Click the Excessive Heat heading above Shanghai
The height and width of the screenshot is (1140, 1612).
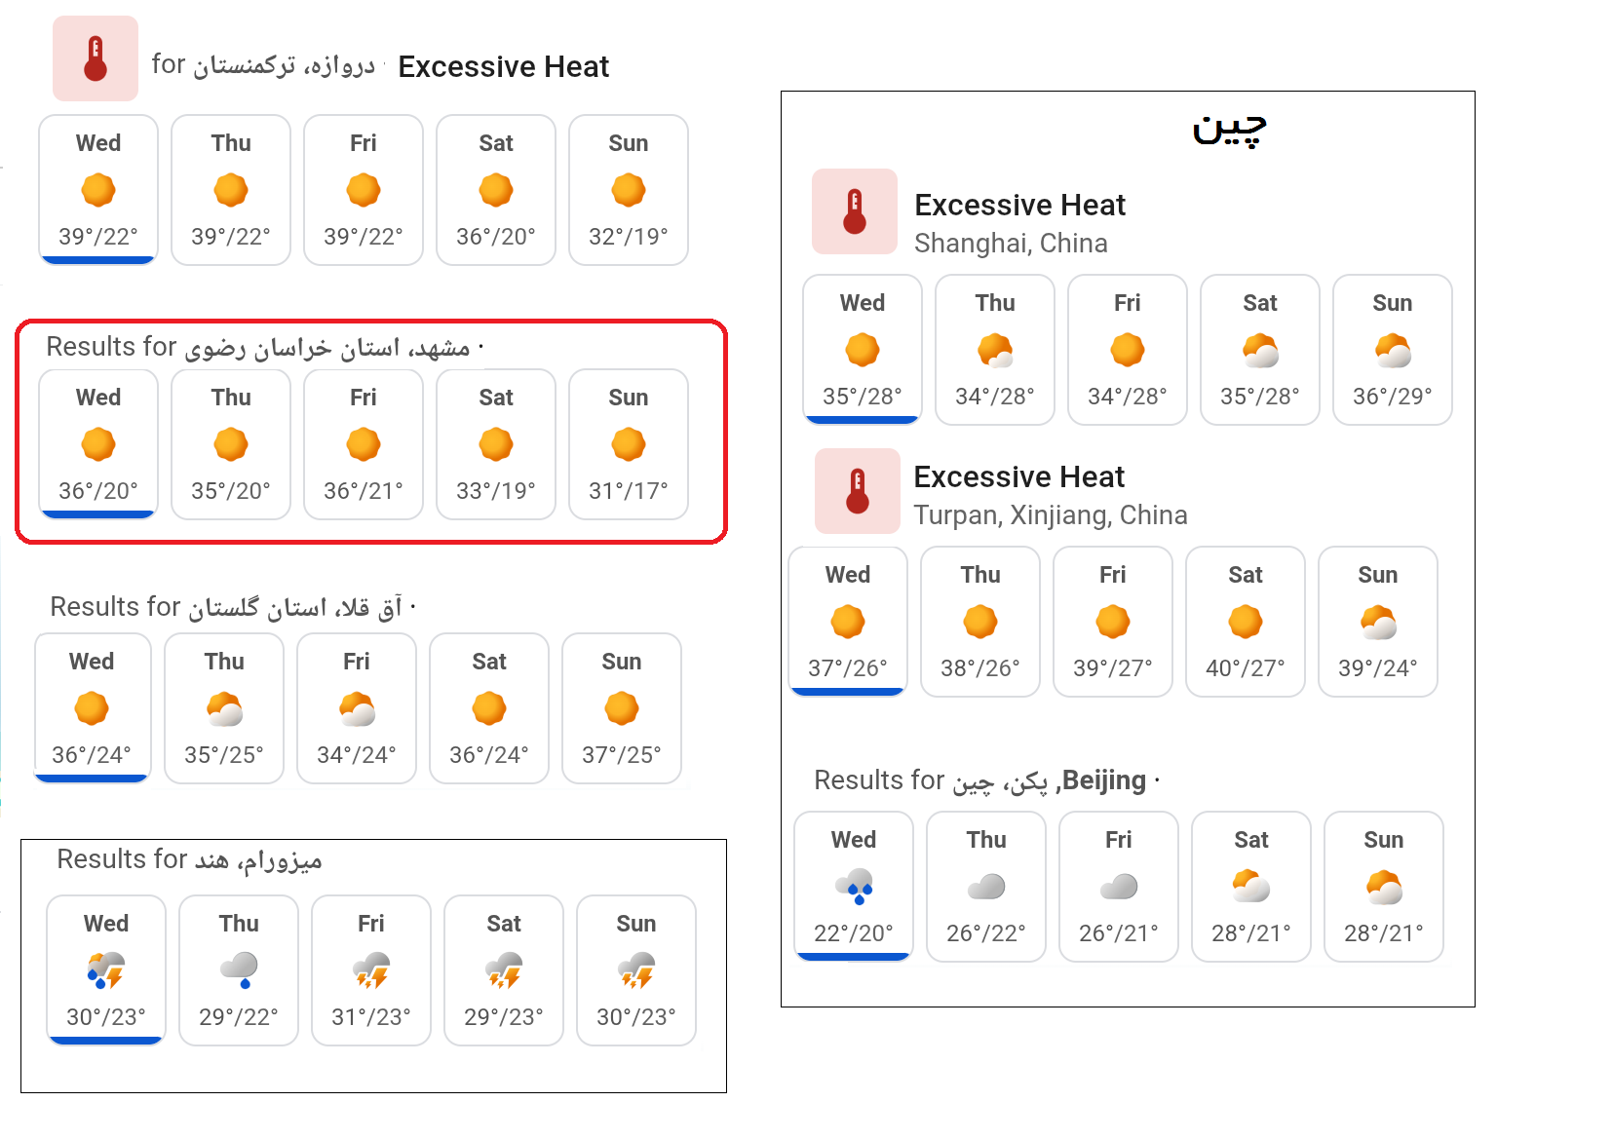(x=1019, y=206)
